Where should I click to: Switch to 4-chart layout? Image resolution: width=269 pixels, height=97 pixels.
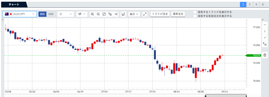click(256, 4)
